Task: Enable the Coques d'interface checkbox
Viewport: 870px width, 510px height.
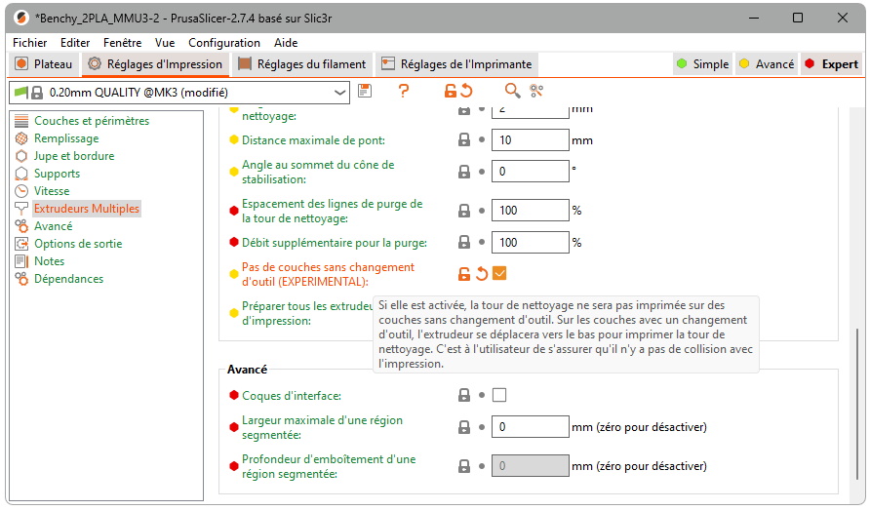Action: [499, 395]
